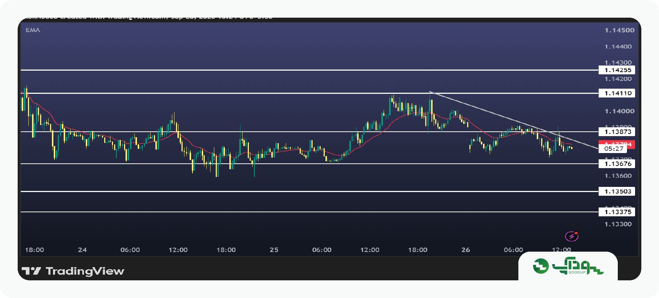Select the 1.13375 level price label
659x298 pixels.
coord(617,212)
